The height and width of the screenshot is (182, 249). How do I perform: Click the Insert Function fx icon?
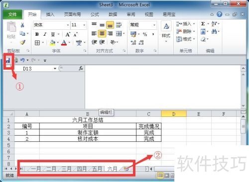[x=81, y=68]
